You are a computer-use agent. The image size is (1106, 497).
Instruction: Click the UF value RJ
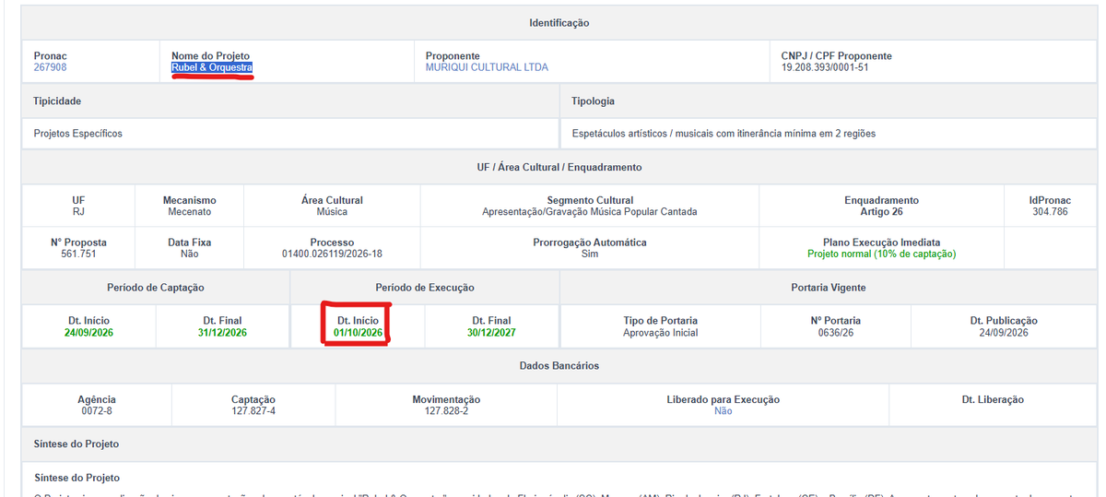(78, 212)
